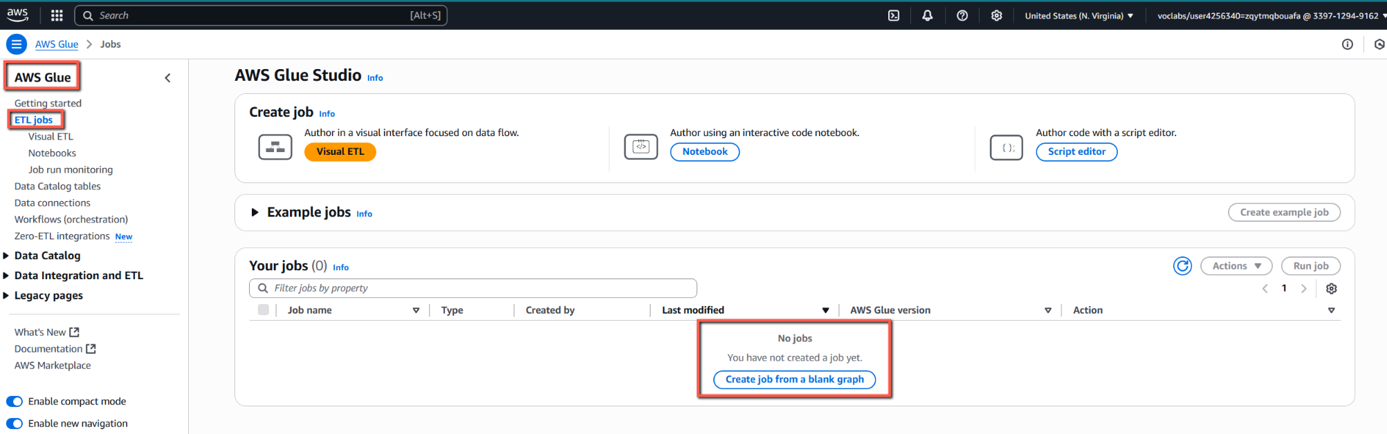Open Workflows (orchestration) sidebar item
This screenshot has height=434, width=1387.
tap(71, 219)
